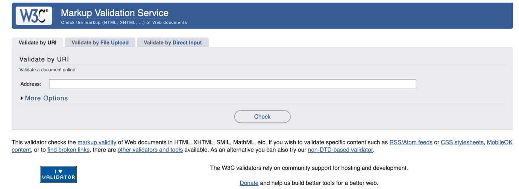The image size is (519, 189).
Task: Focus the Address input field
Action: pyautogui.click(x=232, y=84)
